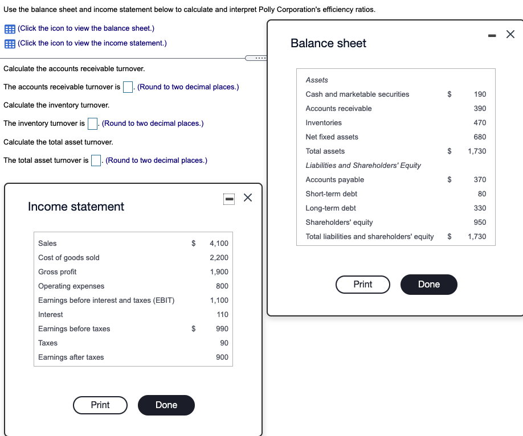Expand the collapsed content divider pill
This screenshot has width=523, height=436.
coord(255,59)
